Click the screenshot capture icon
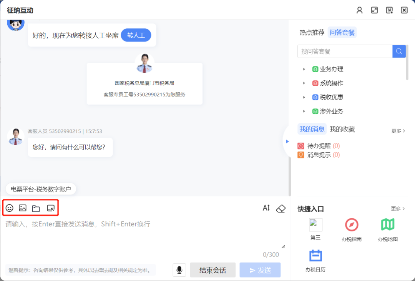The height and width of the screenshot is (281, 415). point(51,208)
